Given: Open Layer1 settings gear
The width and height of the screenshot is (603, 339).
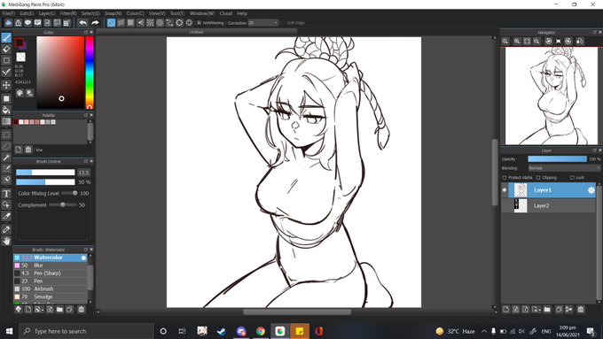Looking at the screenshot, I should coord(591,190).
